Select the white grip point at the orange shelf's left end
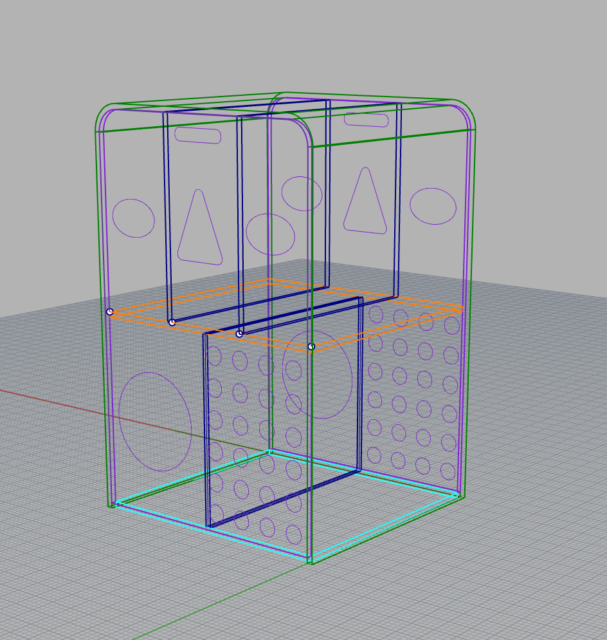Viewport: 607px width, 640px height. 110,312
